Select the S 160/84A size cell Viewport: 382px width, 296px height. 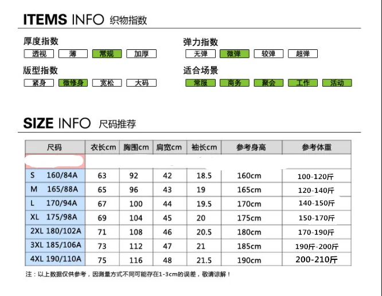pos(55,176)
